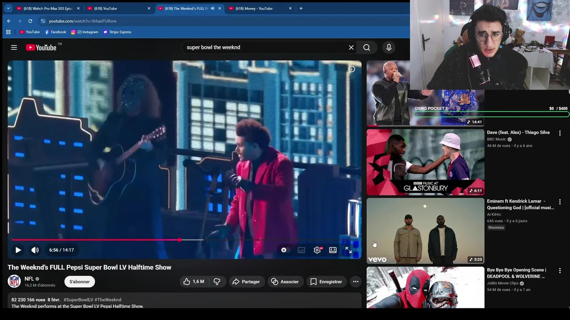
Task: Switch to the Money - YouTube tab
Action: click(x=260, y=8)
